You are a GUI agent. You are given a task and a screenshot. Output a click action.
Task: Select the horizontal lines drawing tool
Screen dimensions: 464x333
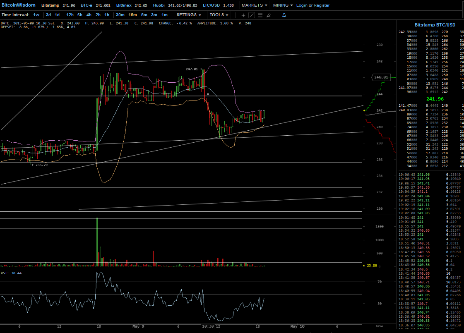coord(260,15)
